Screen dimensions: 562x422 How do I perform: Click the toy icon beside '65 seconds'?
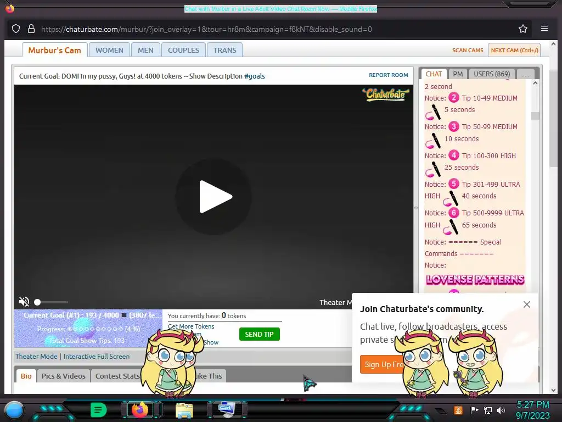[451, 227]
